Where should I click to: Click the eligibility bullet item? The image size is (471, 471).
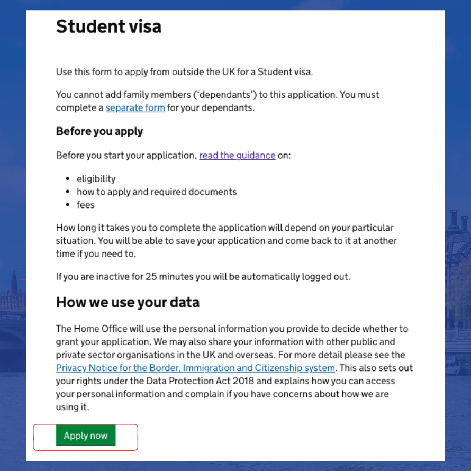[x=96, y=179]
